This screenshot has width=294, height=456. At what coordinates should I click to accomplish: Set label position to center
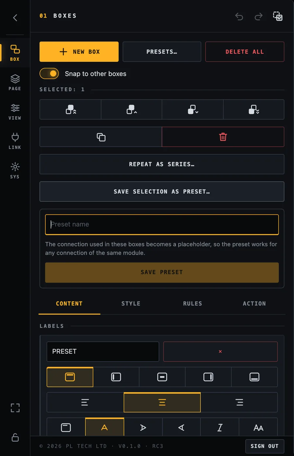[162, 377]
